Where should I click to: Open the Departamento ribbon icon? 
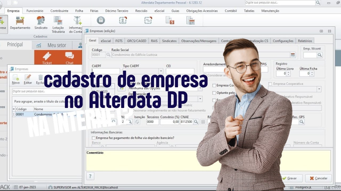20,23
